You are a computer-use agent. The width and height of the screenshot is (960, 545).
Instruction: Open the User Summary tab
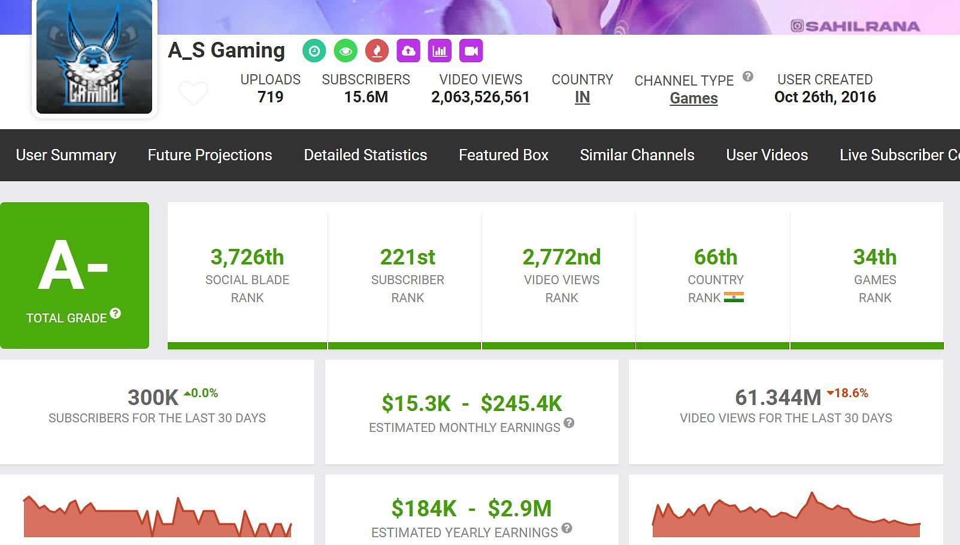click(66, 155)
